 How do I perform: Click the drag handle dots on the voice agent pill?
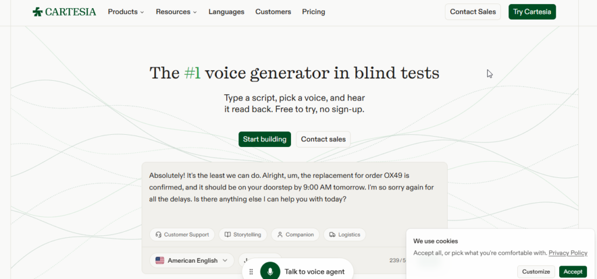(x=251, y=271)
